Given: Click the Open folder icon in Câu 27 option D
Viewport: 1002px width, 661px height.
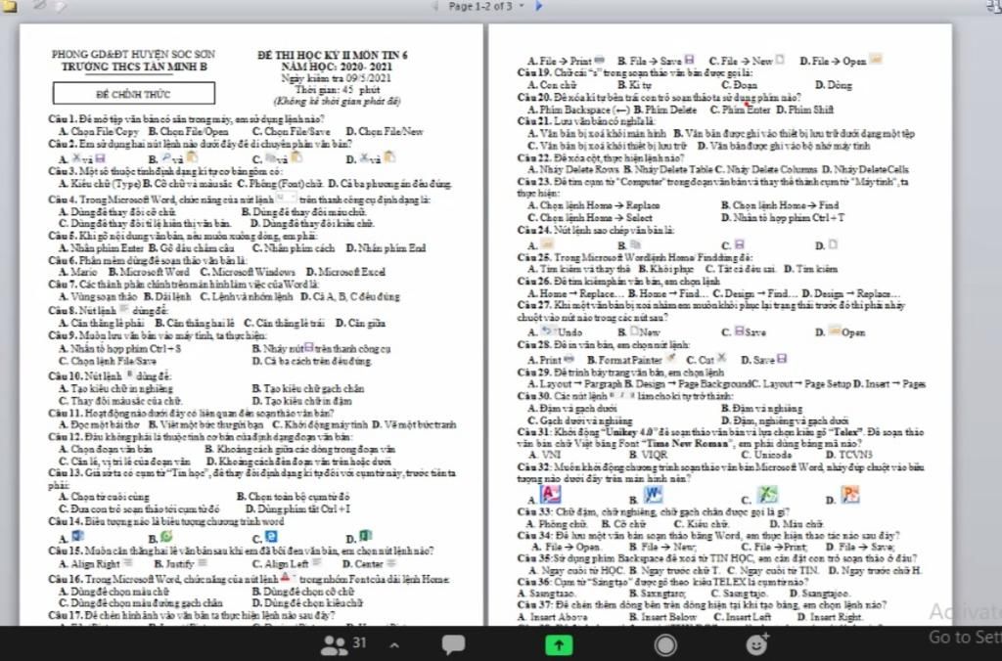Looking at the screenshot, I should pos(834,330).
